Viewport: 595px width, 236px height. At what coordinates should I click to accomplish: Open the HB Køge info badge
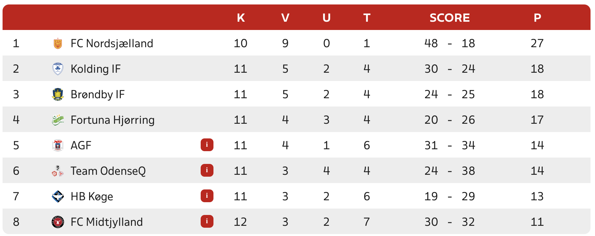click(x=207, y=196)
